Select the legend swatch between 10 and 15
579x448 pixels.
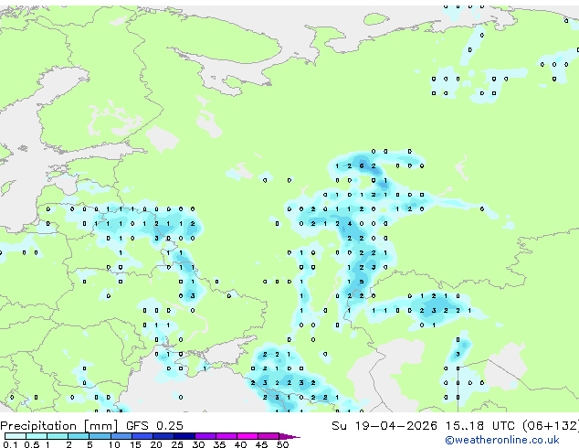click(x=121, y=436)
